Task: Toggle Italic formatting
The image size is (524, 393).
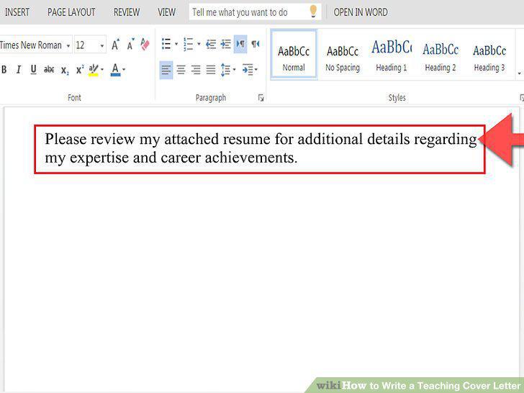Action: [19, 70]
